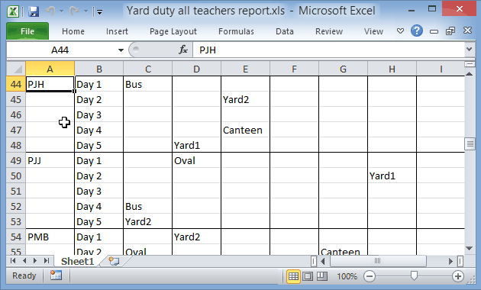Switch to Normal view button
The image size is (481, 290).
pyautogui.click(x=293, y=276)
